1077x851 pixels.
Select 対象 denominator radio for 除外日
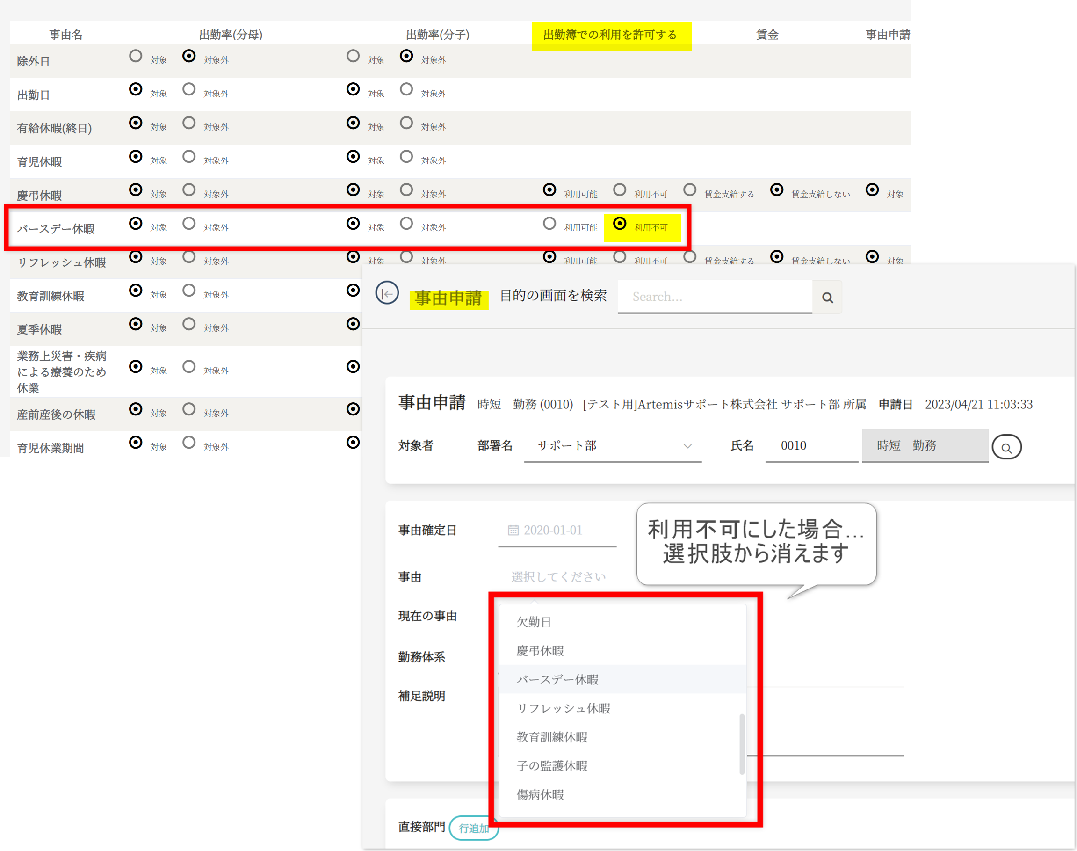tap(136, 56)
